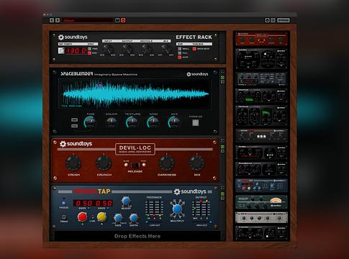Click the PrimalTap Adjust knob
The width and height of the screenshot is (349, 259).
click(x=126, y=201)
